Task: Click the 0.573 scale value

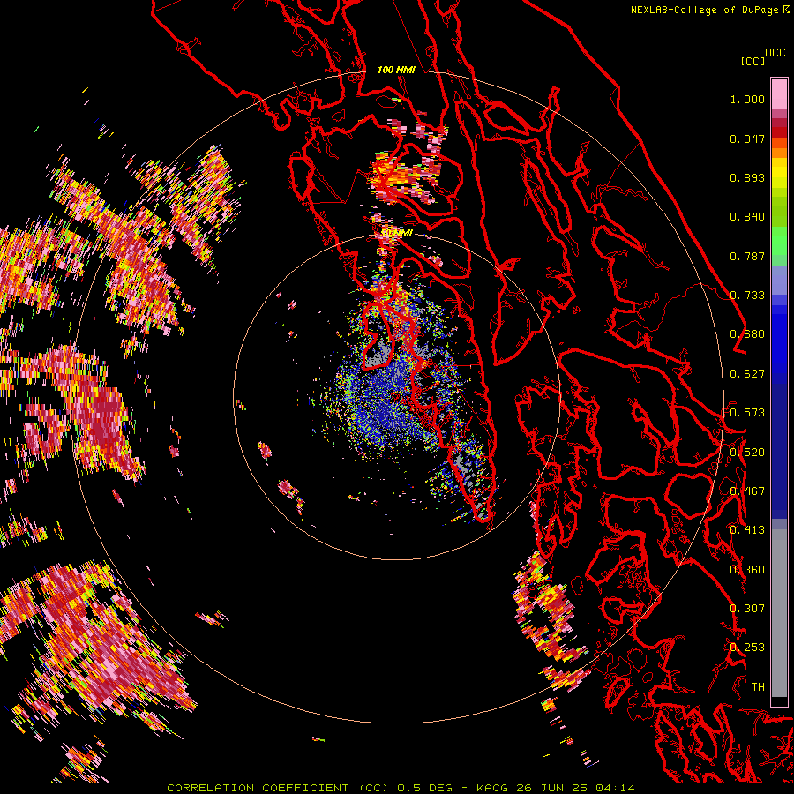Action: (747, 413)
